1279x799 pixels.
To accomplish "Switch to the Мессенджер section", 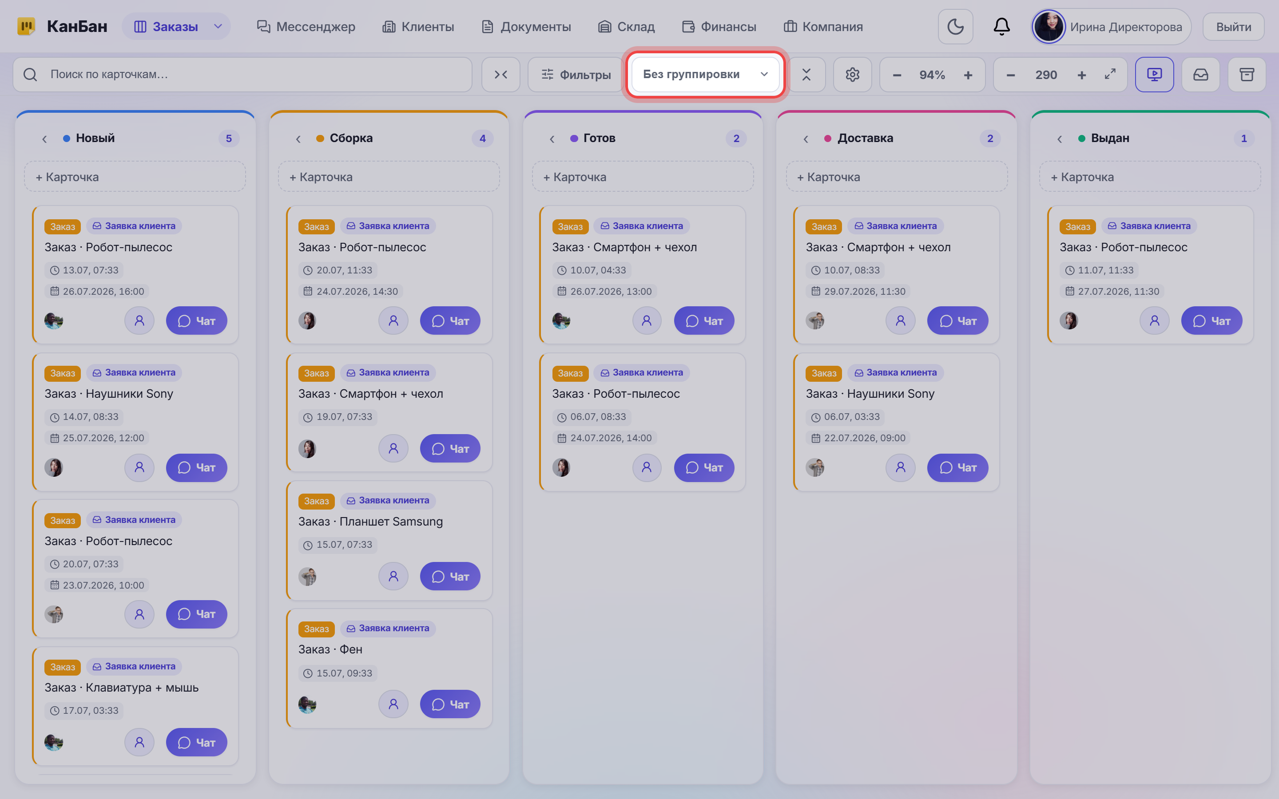I will (306, 27).
